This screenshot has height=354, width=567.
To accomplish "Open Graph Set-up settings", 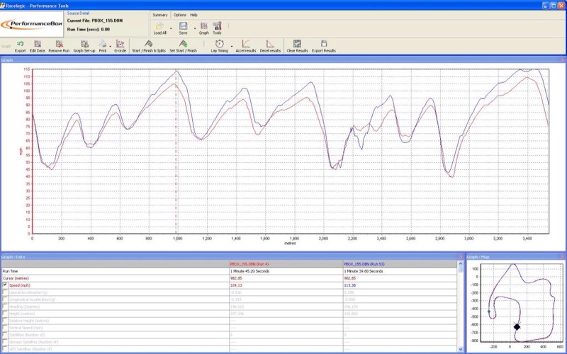I will pyautogui.click(x=84, y=45).
